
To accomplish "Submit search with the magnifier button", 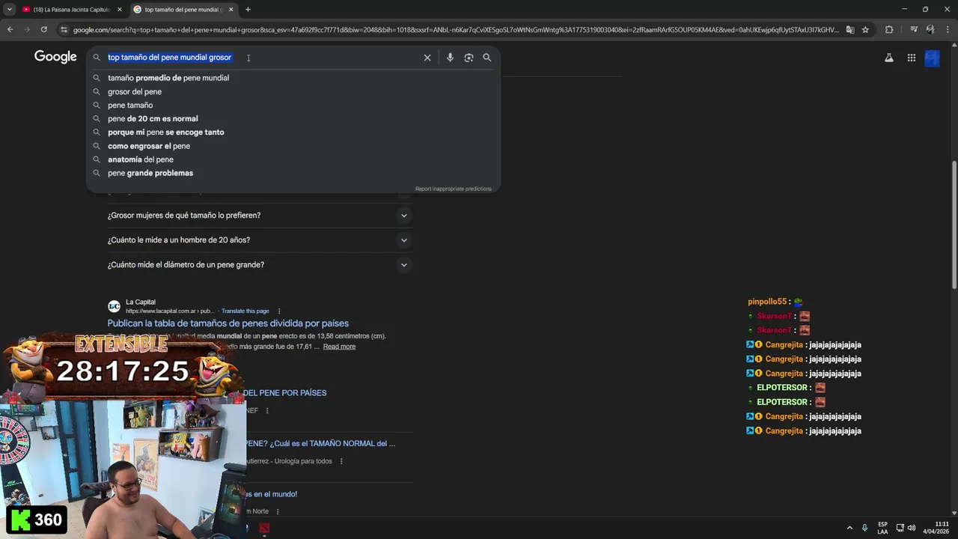I will pos(487,58).
